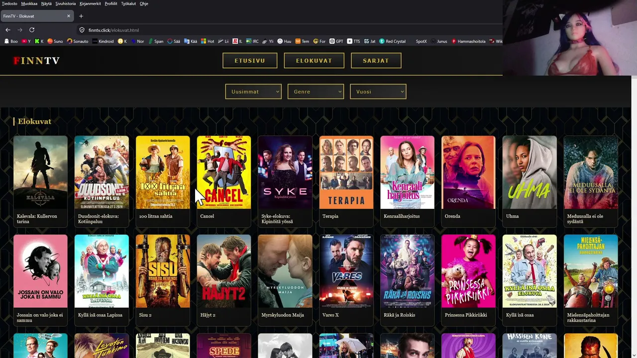This screenshot has width=637, height=358.
Task: Open the Jat bookmark
Action: pos(370,41)
